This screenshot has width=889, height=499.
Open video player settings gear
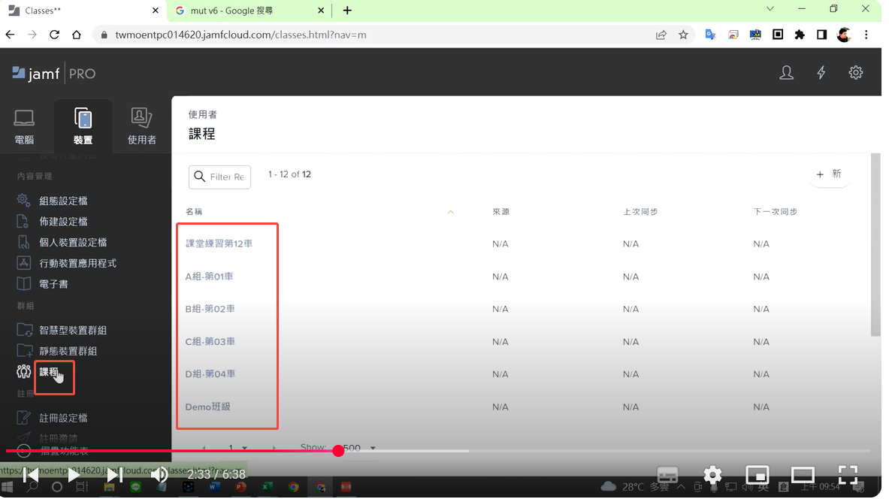[712, 475]
